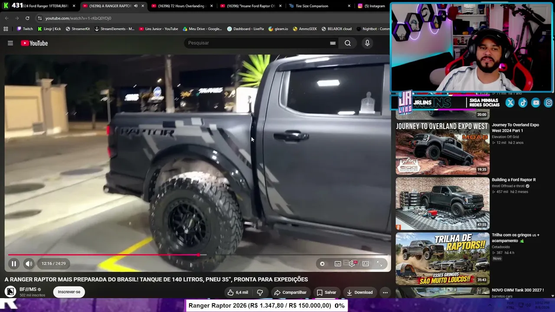Image resolution: width=555 pixels, height=312 pixels.
Task: Save the video with the Salvar button
Action: (x=326, y=292)
